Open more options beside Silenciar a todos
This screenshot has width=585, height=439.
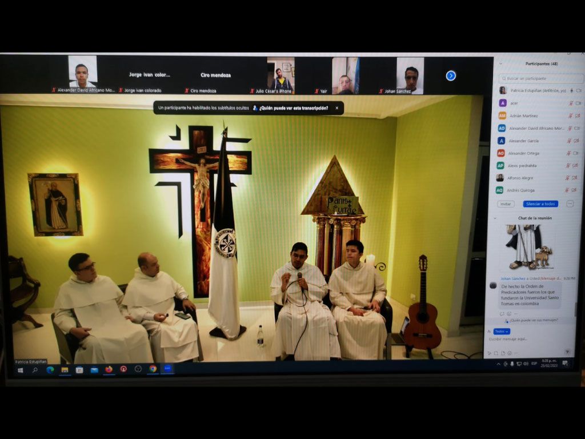click(x=570, y=204)
